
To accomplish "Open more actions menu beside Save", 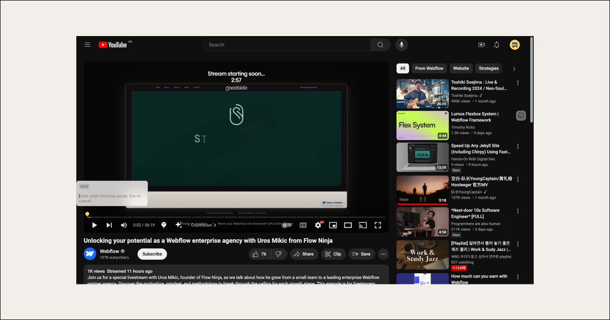I will tap(383, 254).
